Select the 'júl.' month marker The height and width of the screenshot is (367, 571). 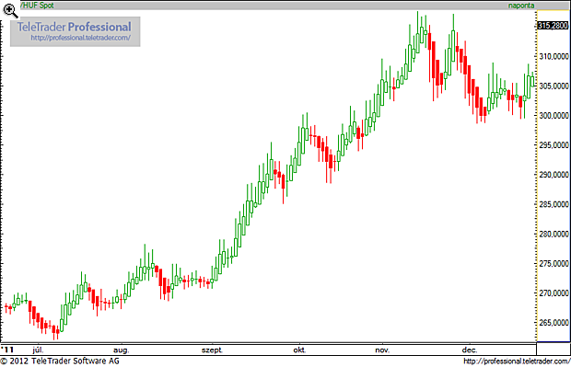[x=38, y=350]
